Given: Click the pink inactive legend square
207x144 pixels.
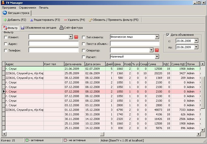Looking at the screenshot, I should [65, 140].
